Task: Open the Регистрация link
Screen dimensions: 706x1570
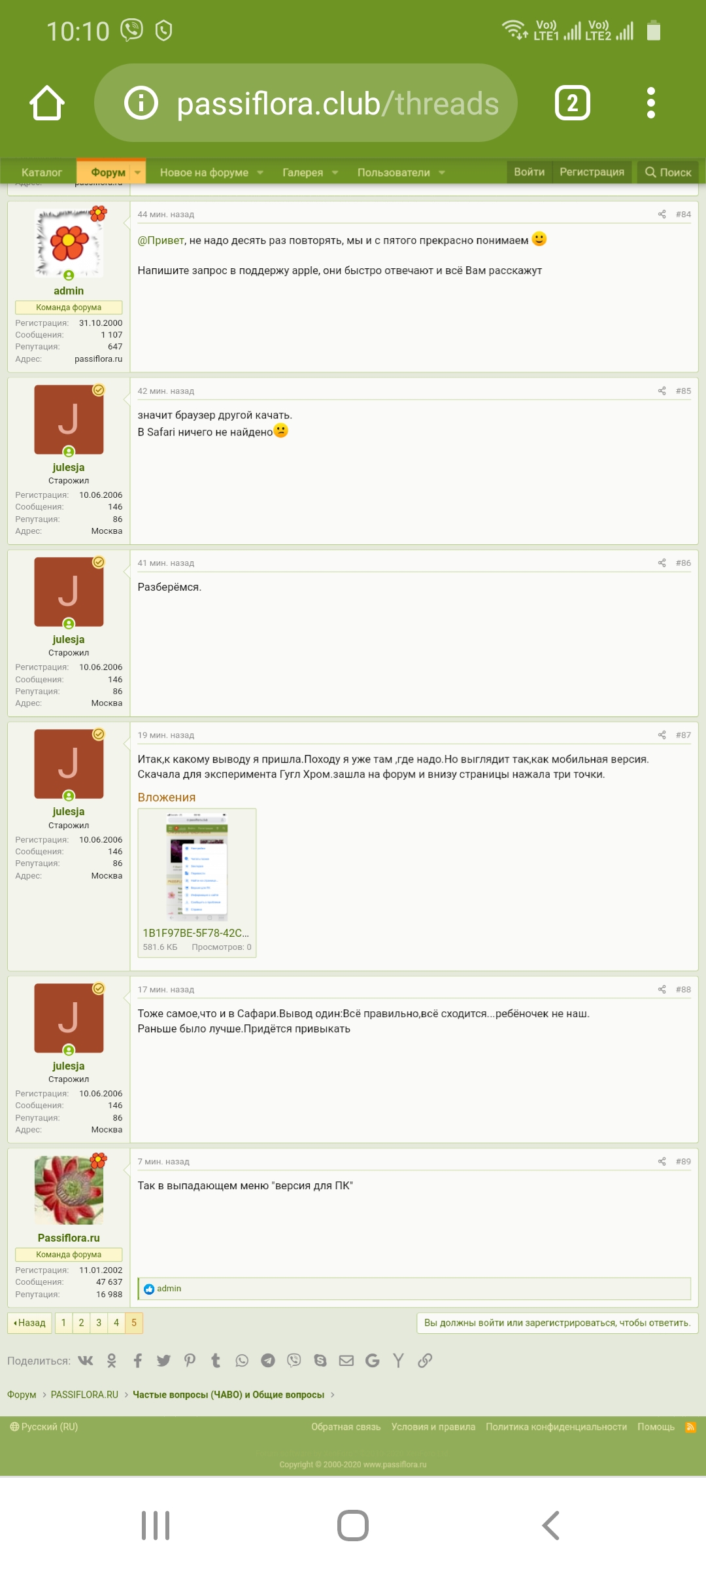Action: [x=592, y=172]
